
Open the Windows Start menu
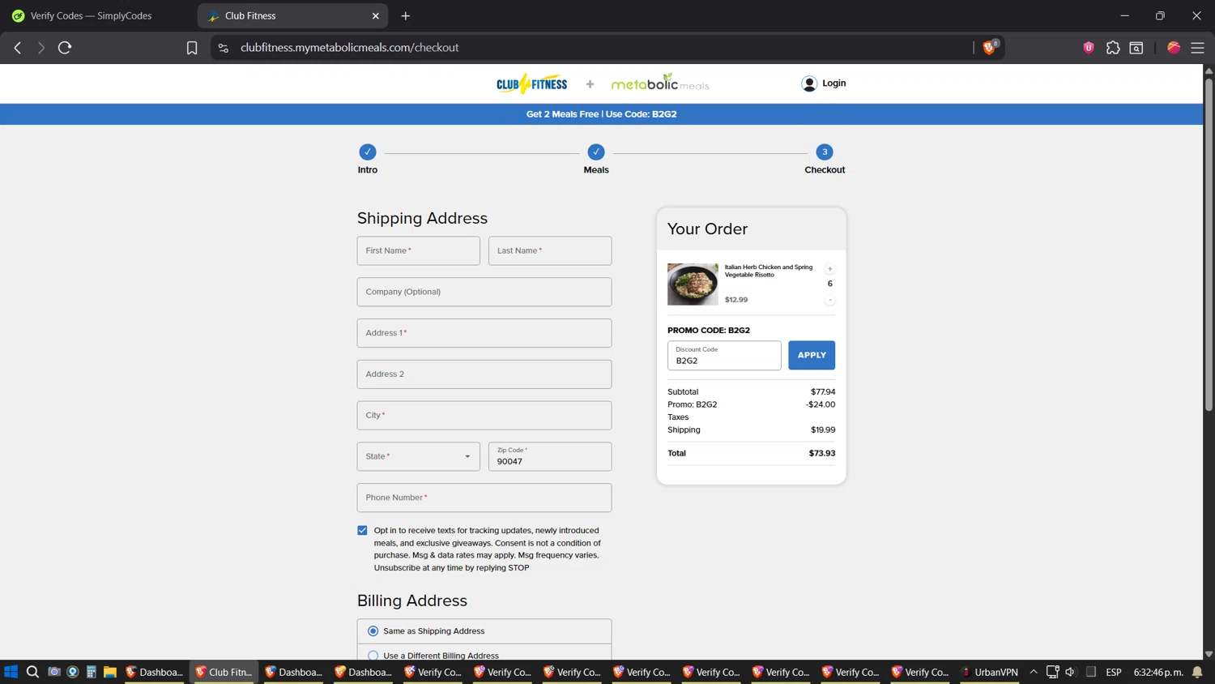click(11, 672)
